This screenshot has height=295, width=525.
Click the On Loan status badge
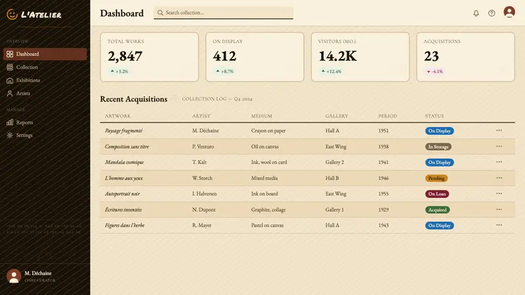[437, 193]
